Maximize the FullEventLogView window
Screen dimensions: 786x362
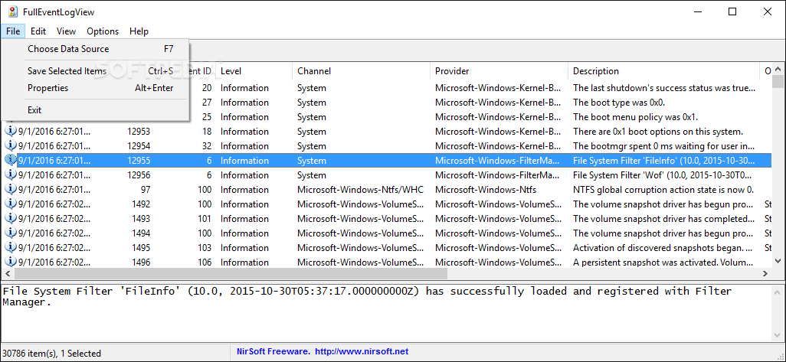pos(732,11)
